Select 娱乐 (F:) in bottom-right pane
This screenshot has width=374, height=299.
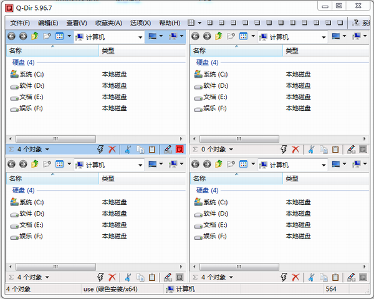211,236
